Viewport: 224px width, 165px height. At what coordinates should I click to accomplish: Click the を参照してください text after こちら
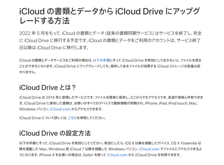pyautogui.click(x=91, y=118)
